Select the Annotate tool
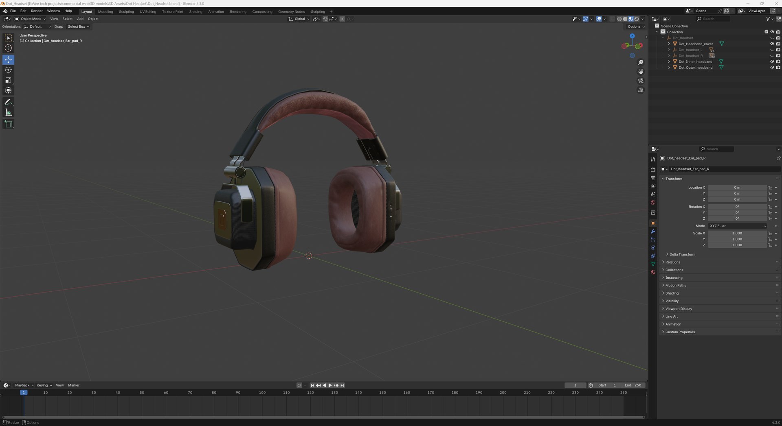 pos(8,102)
